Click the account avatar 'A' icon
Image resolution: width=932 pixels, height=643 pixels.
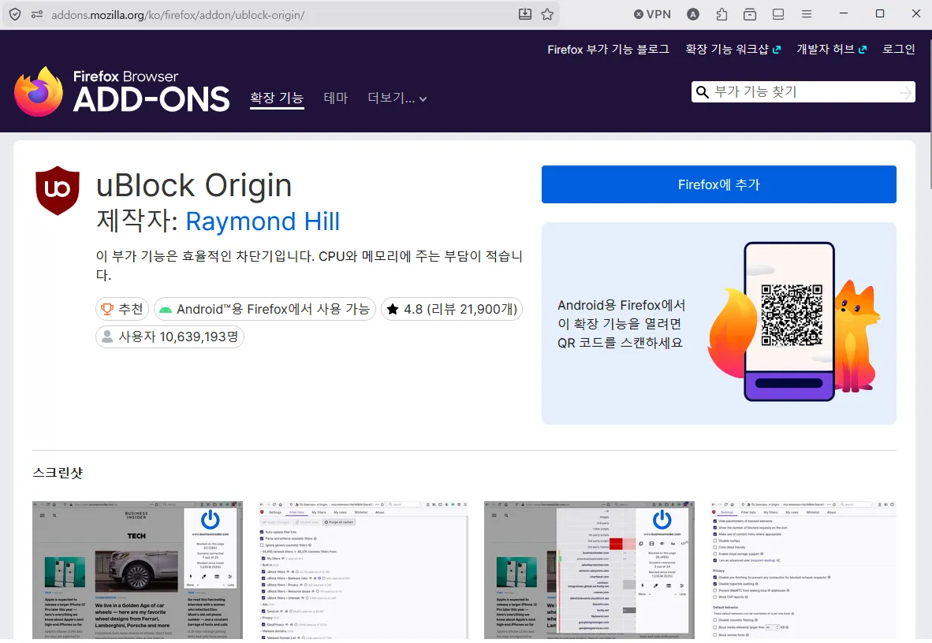[x=693, y=14]
